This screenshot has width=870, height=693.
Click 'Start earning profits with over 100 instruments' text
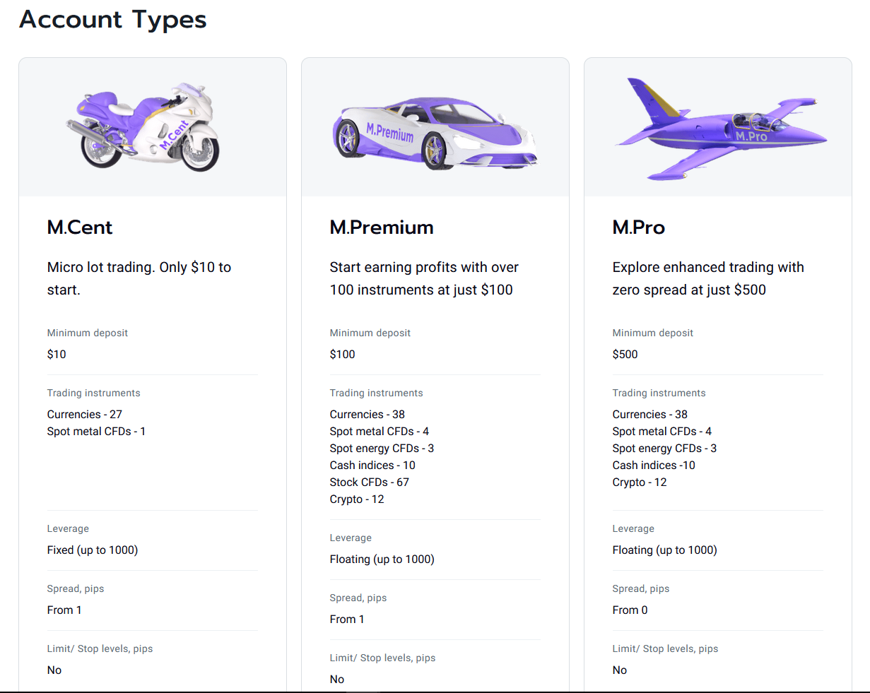(424, 278)
